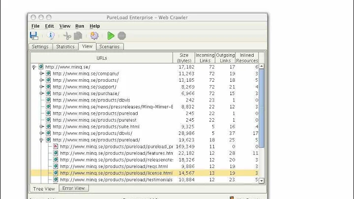Stop the crawl with gray stop button

122,36
